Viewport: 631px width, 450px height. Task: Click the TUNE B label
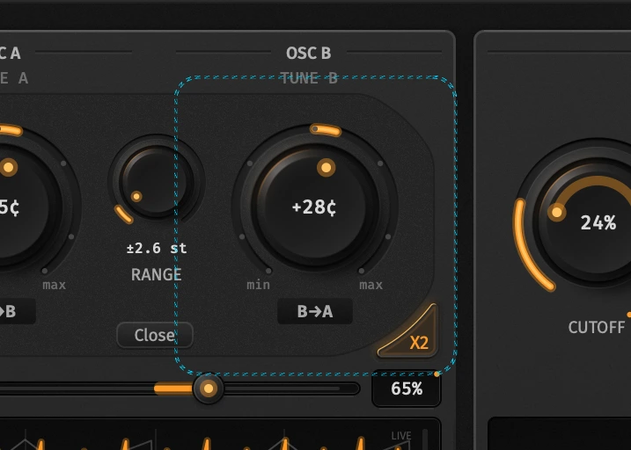(309, 78)
